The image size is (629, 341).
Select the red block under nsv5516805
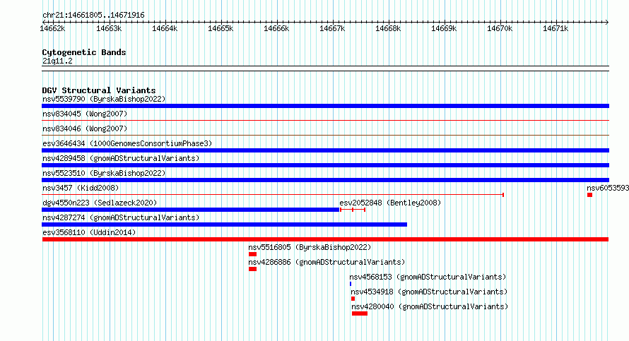click(252, 254)
